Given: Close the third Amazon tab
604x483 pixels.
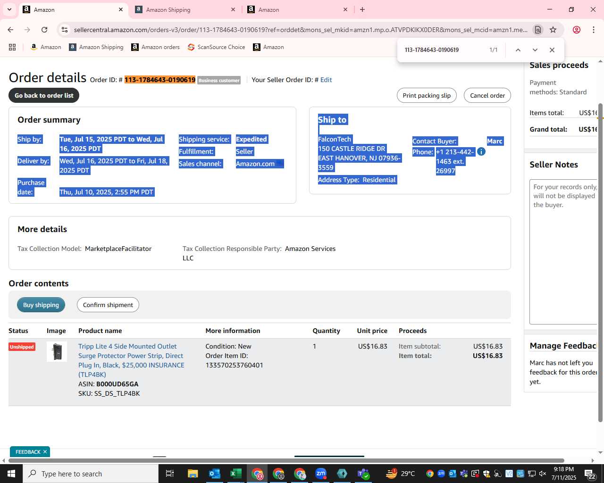Looking at the screenshot, I should coord(345,9).
